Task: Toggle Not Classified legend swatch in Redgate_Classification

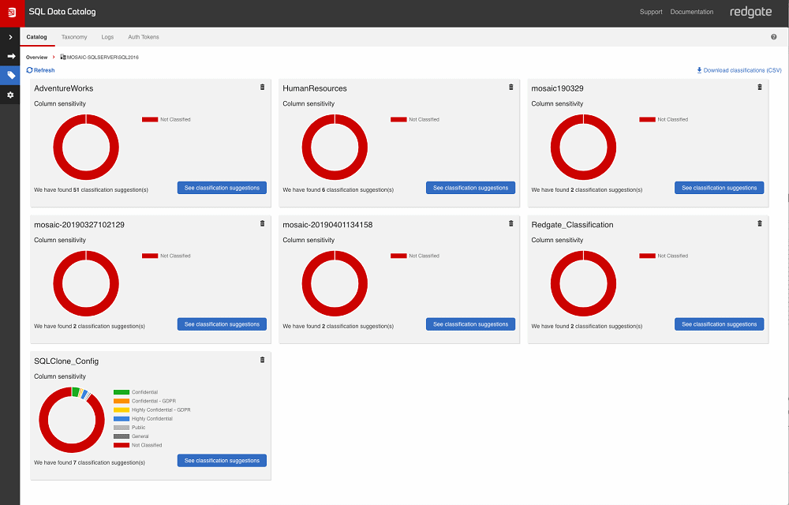Action: pyautogui.click(x=647, y=256)
